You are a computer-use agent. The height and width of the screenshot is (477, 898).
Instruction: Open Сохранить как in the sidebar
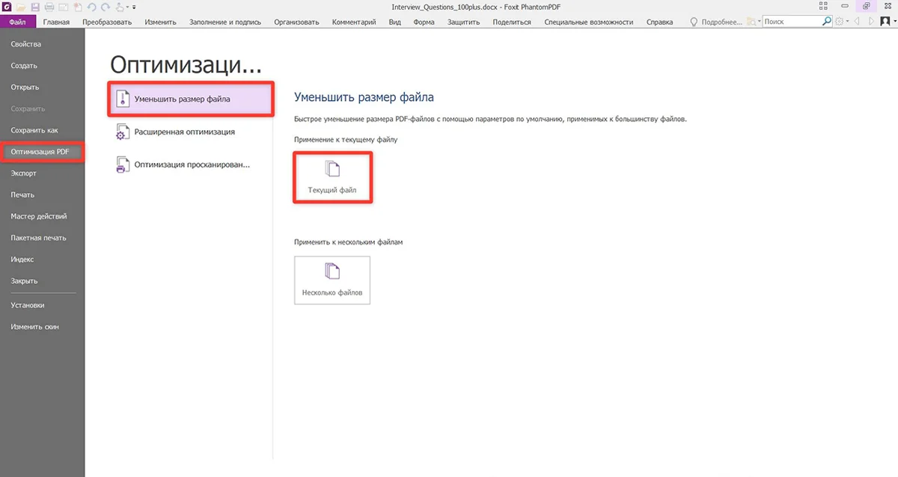coord(34,130)
